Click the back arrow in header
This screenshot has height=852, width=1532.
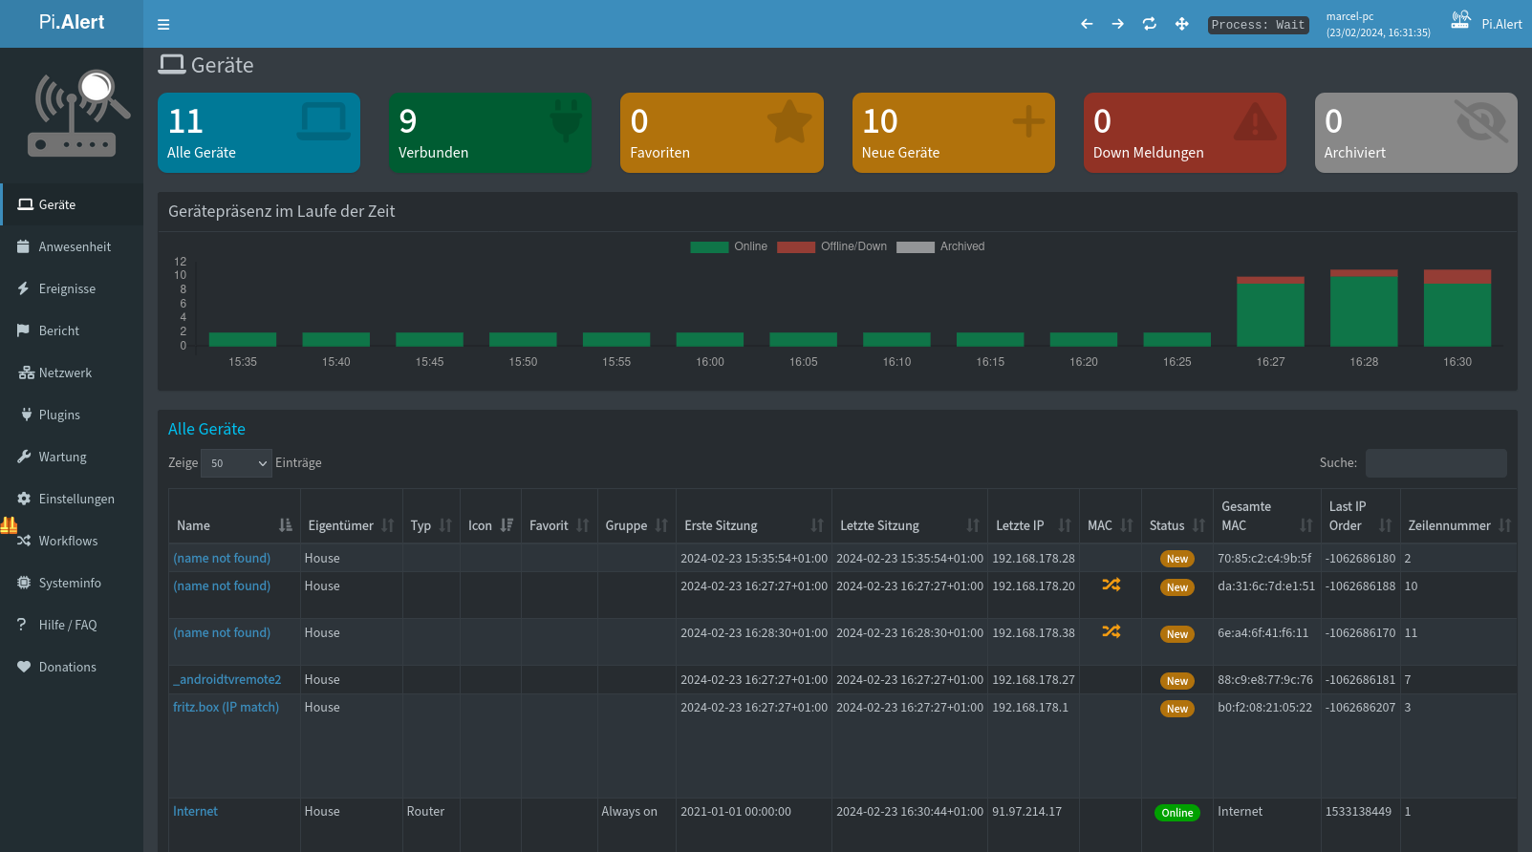point(1087,24)
